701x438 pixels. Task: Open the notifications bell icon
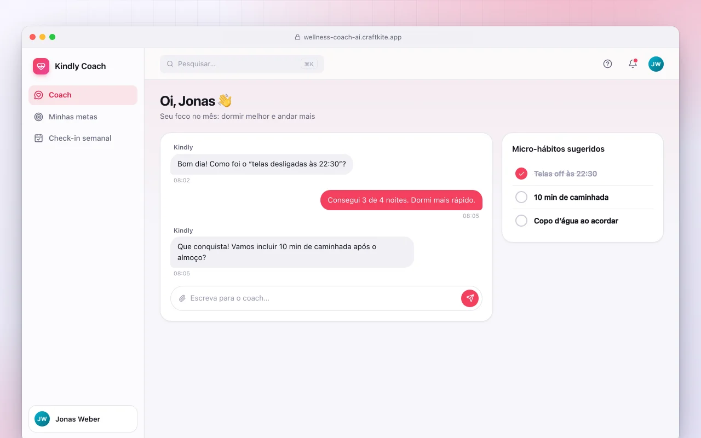click(633, 64)
